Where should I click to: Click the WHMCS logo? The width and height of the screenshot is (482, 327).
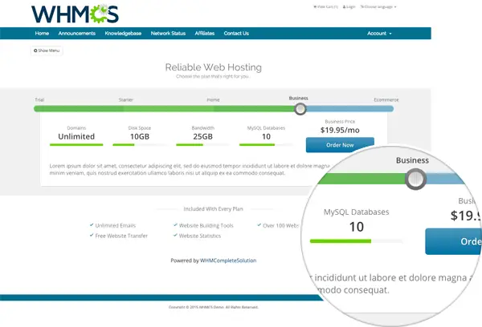coord(75,14)
